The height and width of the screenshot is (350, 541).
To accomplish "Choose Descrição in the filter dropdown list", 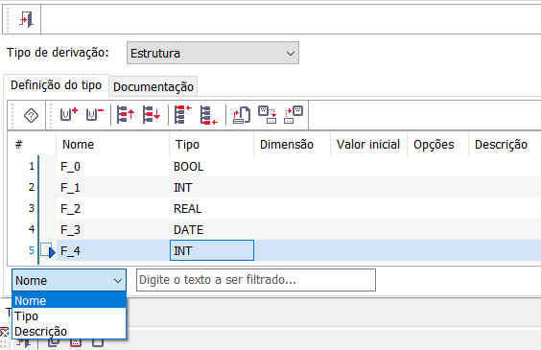I will pyautogui.click(x=69, y=332).
